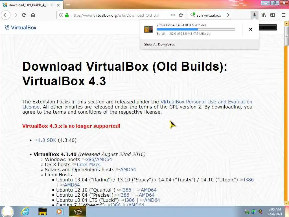Image resolution: width=289 pixels, height=217 pixels.
Task: Launch Internet Explorer from taskbar
Action: point(25,211)
